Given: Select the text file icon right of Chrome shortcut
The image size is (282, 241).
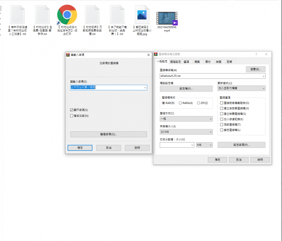Looking at the screenshot, I should pyautogui.click(x=92, y=15).
